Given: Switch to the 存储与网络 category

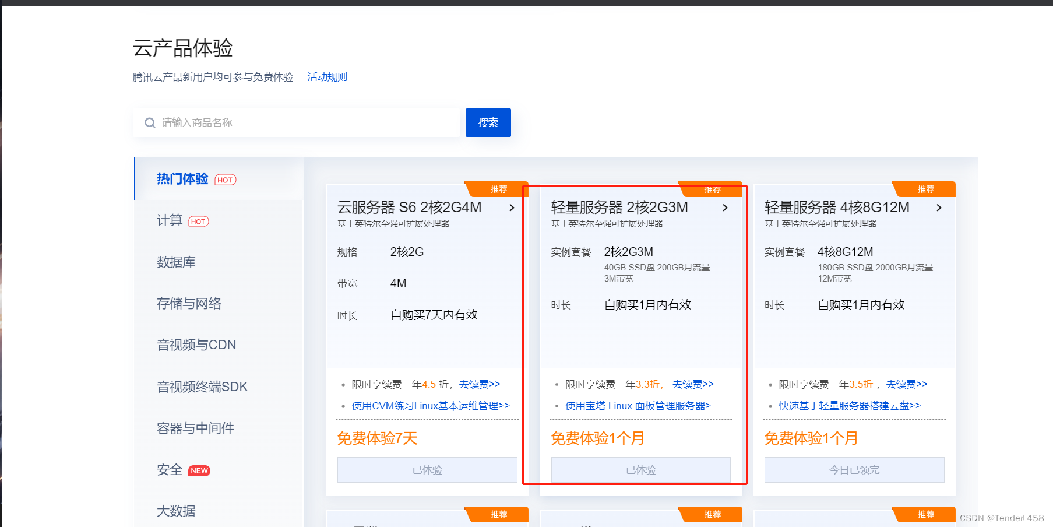Looking at the screenshot, I should click(x=189, y=303).
